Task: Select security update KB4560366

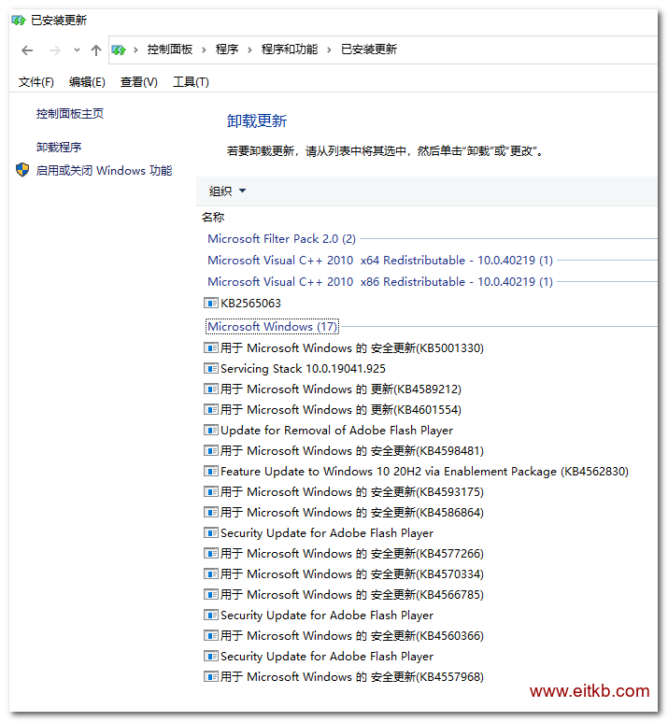Action: (x=352, y=635)
